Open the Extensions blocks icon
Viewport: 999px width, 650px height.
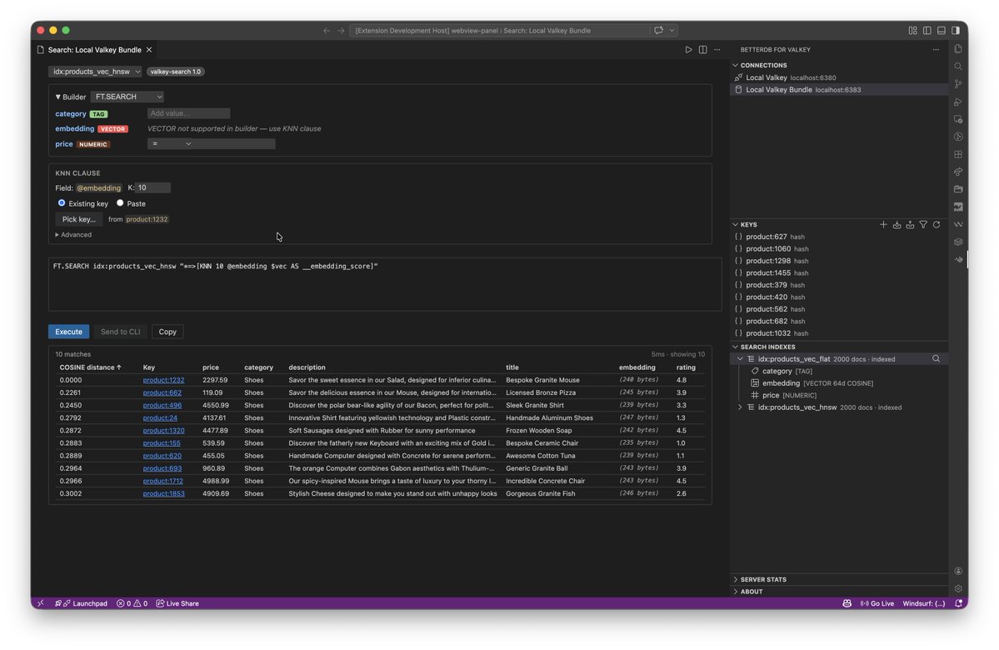click(x=957, y=154)
